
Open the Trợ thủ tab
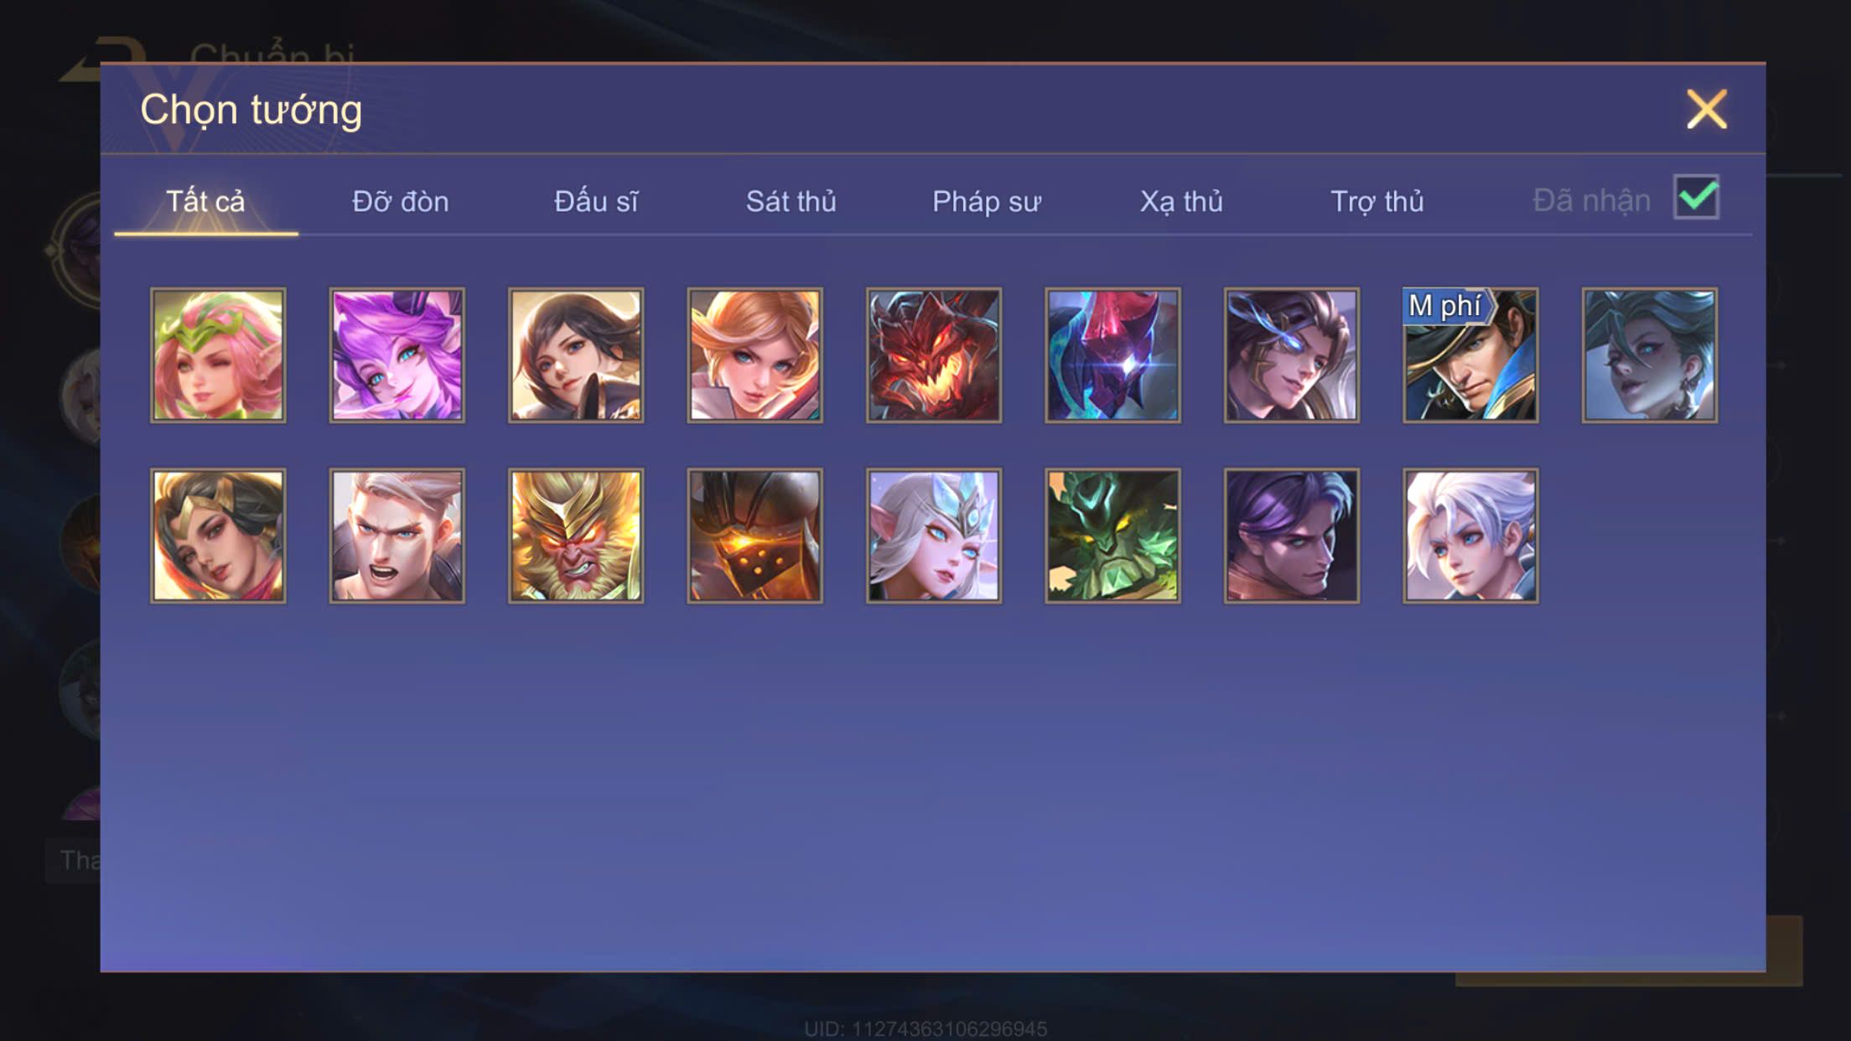click(x=1377, y=202)
